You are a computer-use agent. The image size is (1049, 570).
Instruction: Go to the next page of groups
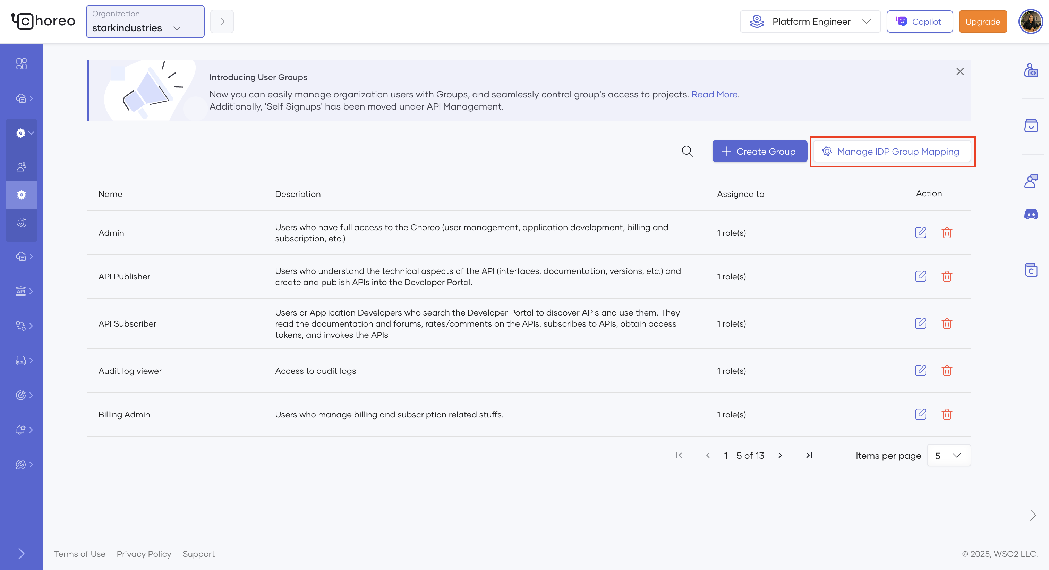pos(780,455)
